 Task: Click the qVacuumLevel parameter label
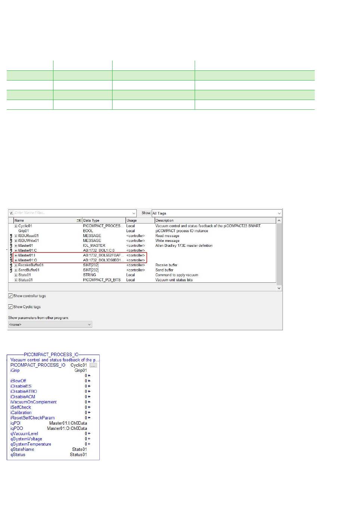click(x=24, y=434)
